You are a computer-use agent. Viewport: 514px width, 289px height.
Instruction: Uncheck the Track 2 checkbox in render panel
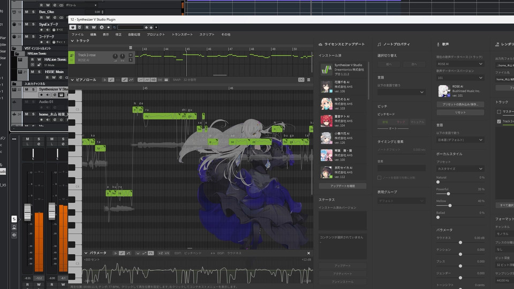(499, 121)
